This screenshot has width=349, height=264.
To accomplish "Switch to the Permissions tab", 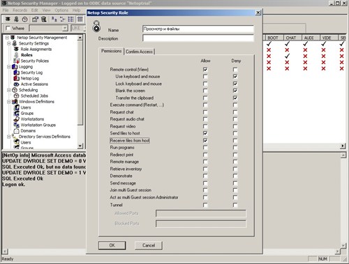I will 111,51.
